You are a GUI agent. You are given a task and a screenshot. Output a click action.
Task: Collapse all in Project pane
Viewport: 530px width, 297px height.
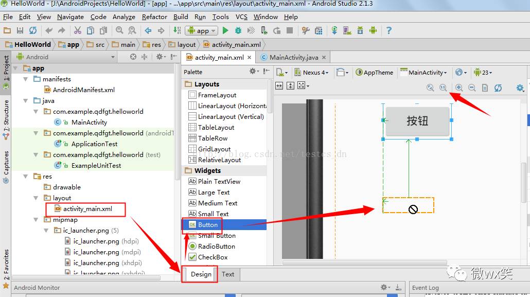coord(144,57)
